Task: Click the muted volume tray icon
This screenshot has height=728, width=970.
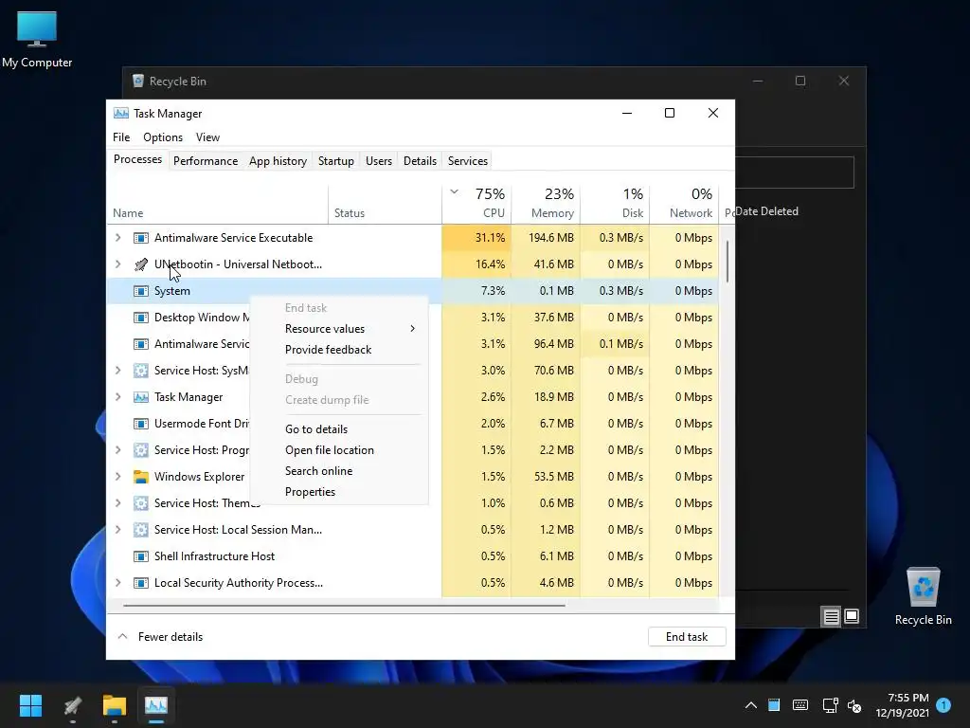Action: click(x=854, y=705)
